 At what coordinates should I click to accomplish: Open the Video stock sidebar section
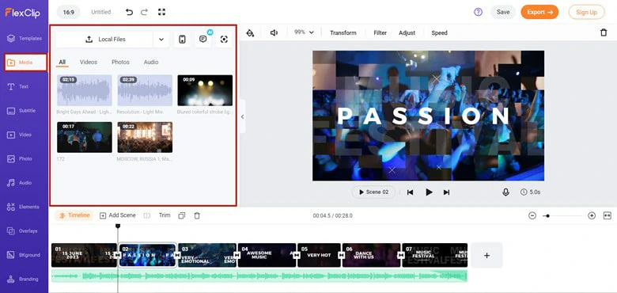coord(19,135)
